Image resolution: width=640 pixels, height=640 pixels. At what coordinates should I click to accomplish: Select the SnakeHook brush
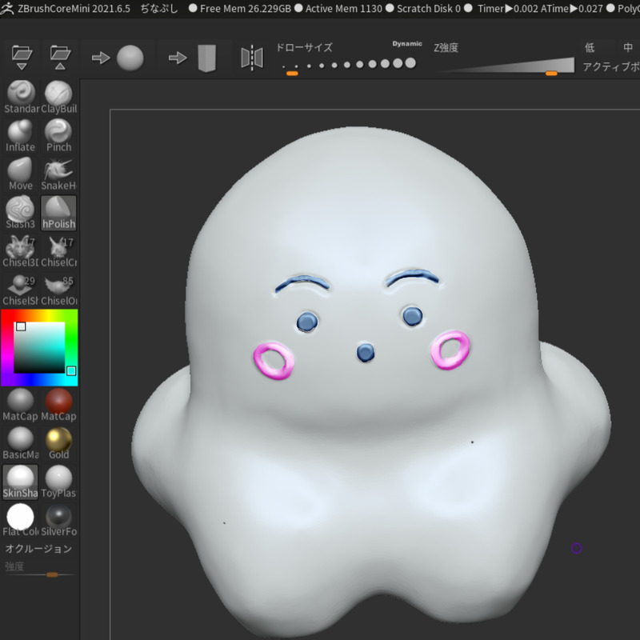[58, 172]
